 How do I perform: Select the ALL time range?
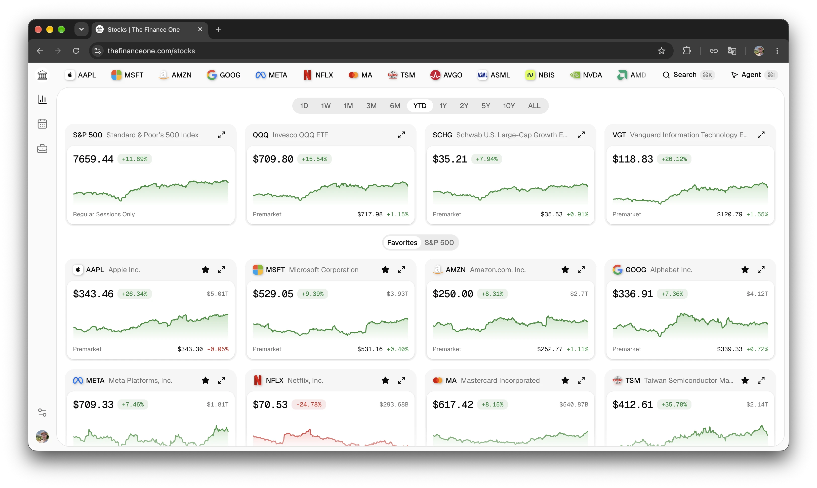534,106
